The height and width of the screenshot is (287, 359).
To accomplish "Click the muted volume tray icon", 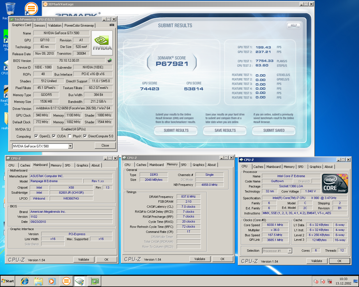I will tap(316, 281).
